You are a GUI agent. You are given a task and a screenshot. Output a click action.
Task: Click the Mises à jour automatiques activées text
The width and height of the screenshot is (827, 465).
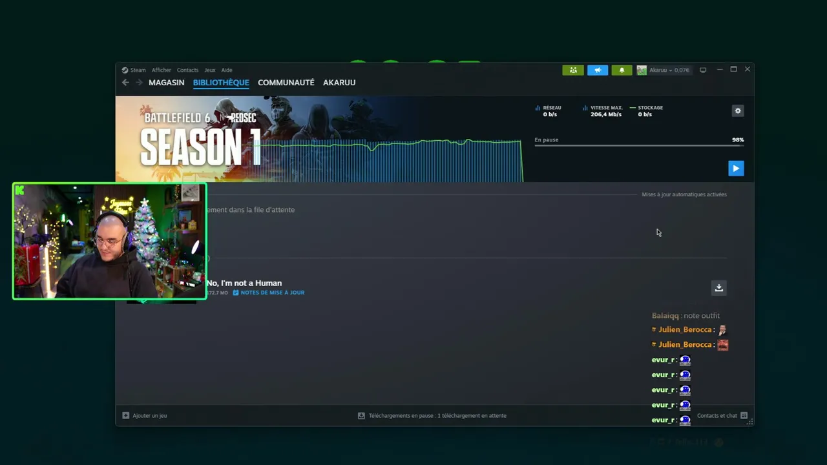(x=684, y=194)
